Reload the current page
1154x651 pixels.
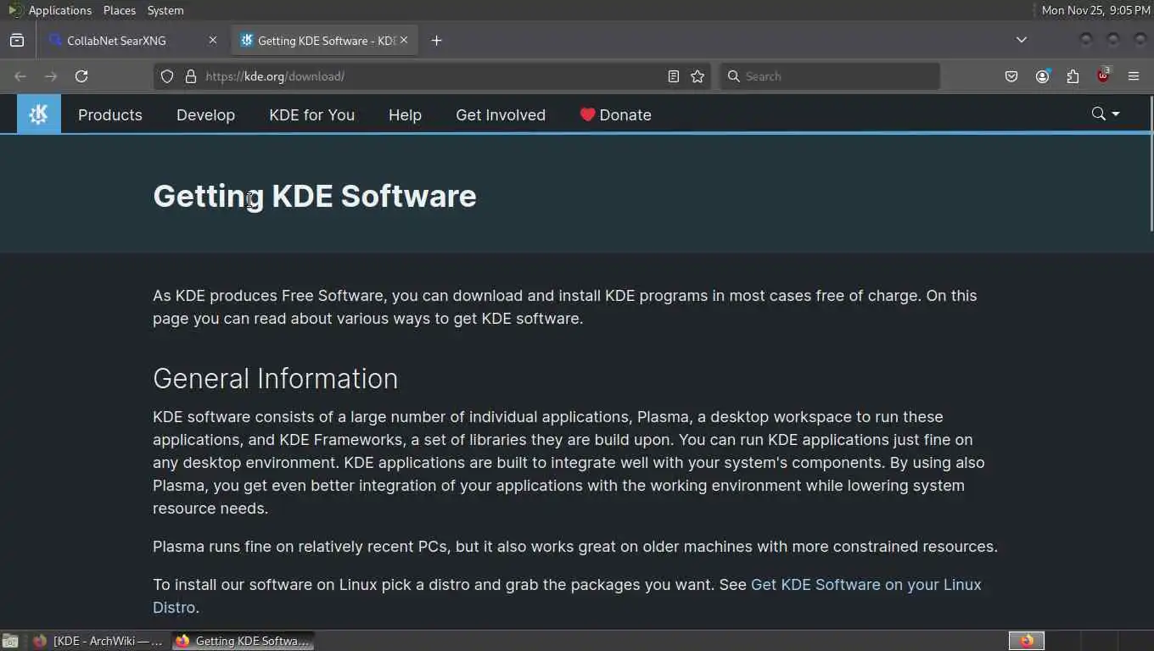[81, 76]
